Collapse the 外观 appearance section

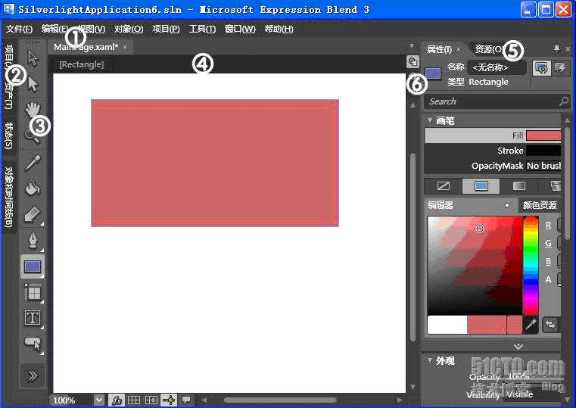(x=430, y=360)
